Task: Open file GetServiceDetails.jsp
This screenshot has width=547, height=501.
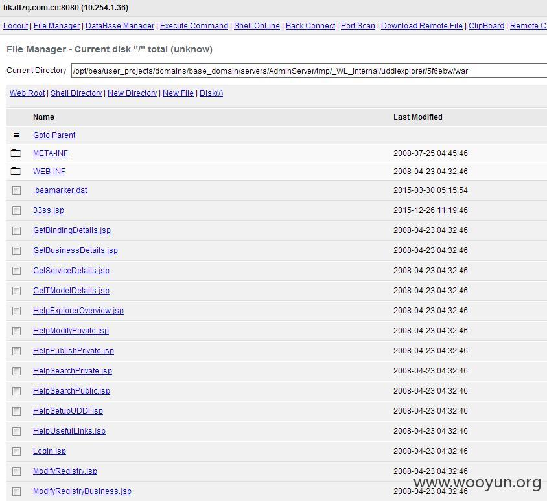Action: [x=71, y=271]
